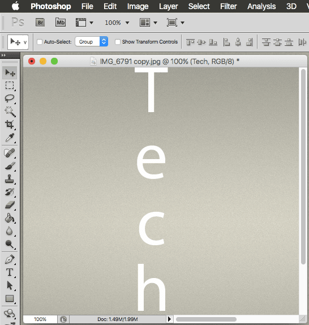
Task: Launch Mini Bridge with Mb icon
Action: pos(61,23)
